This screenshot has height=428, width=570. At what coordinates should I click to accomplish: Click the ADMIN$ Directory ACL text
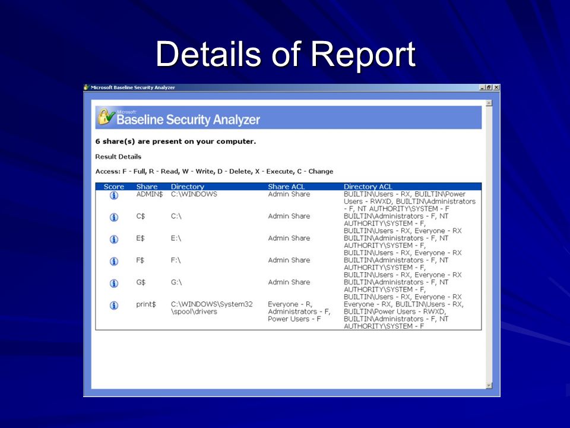409,202
